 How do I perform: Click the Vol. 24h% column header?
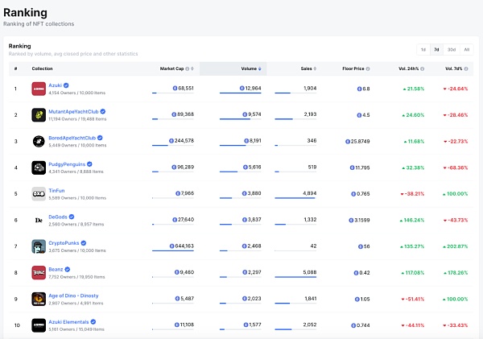(x=411, y=68)
